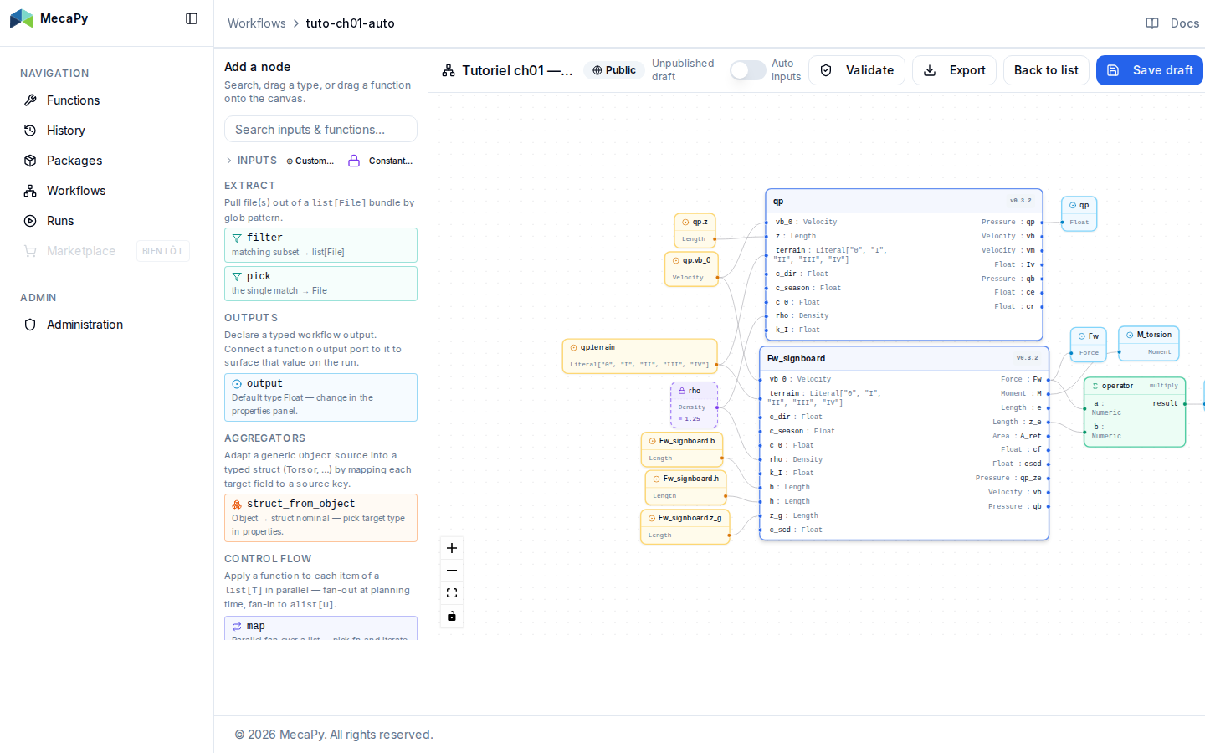This screenshot has height=753, width=1205.
Task: Select the Fw_signboard.h input node
Action: point(686,487)
